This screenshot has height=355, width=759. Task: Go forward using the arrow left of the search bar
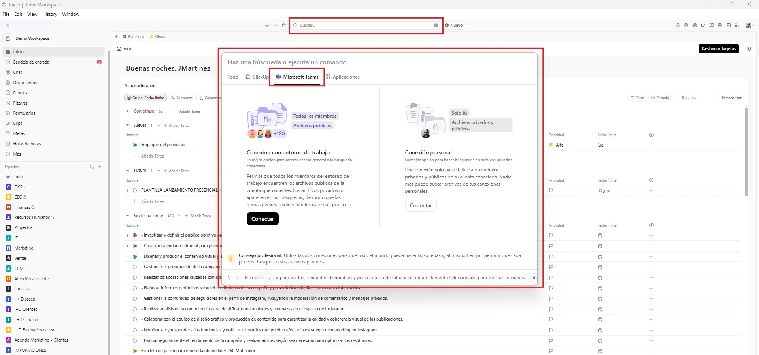pos(276,25)
